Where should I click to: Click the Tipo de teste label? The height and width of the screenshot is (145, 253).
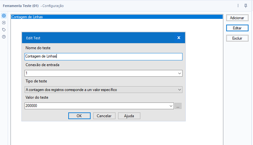point(36,81)
